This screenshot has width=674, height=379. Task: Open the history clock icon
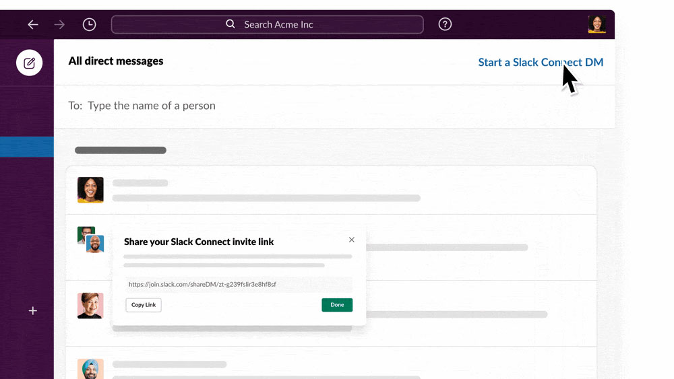click(x=89, y=24)
